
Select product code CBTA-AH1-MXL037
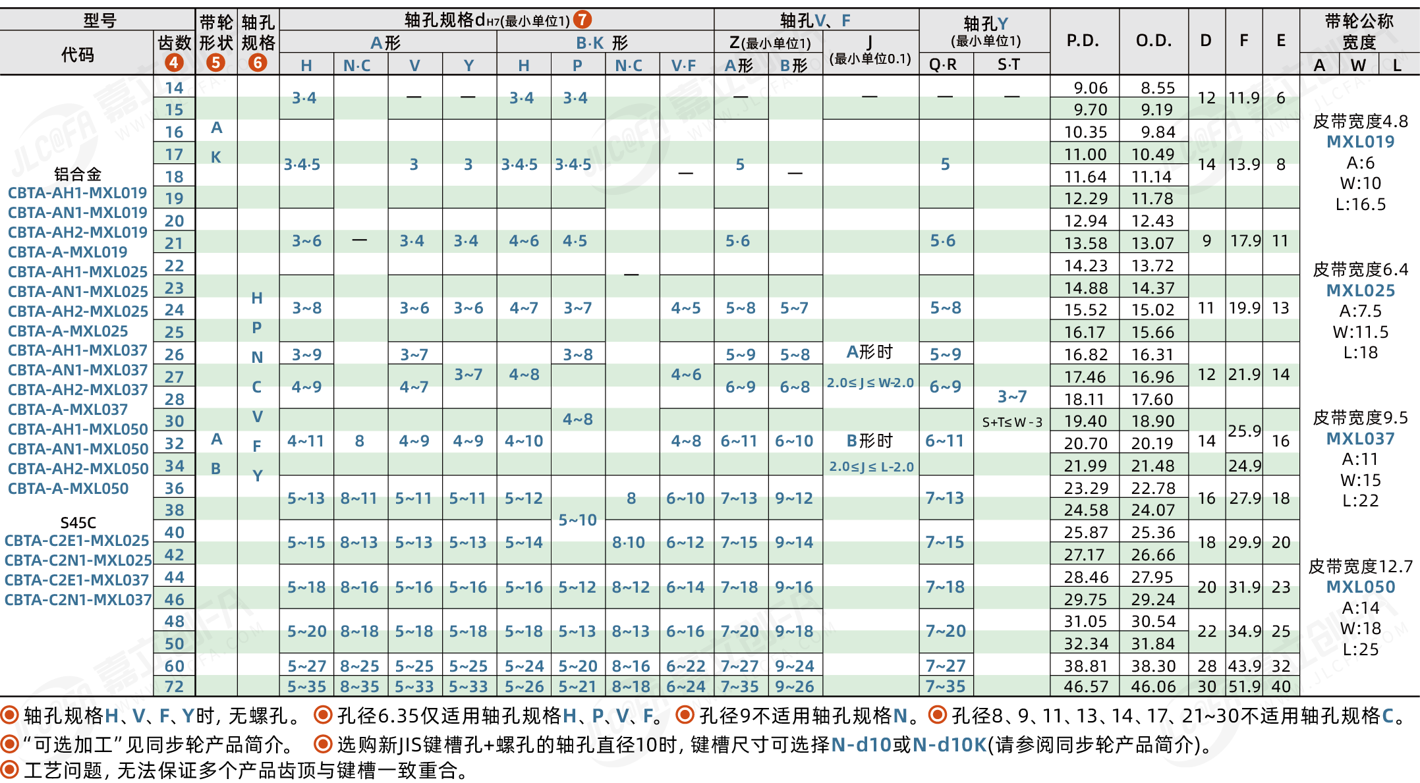pyautogui.click(x=78, y=350)
